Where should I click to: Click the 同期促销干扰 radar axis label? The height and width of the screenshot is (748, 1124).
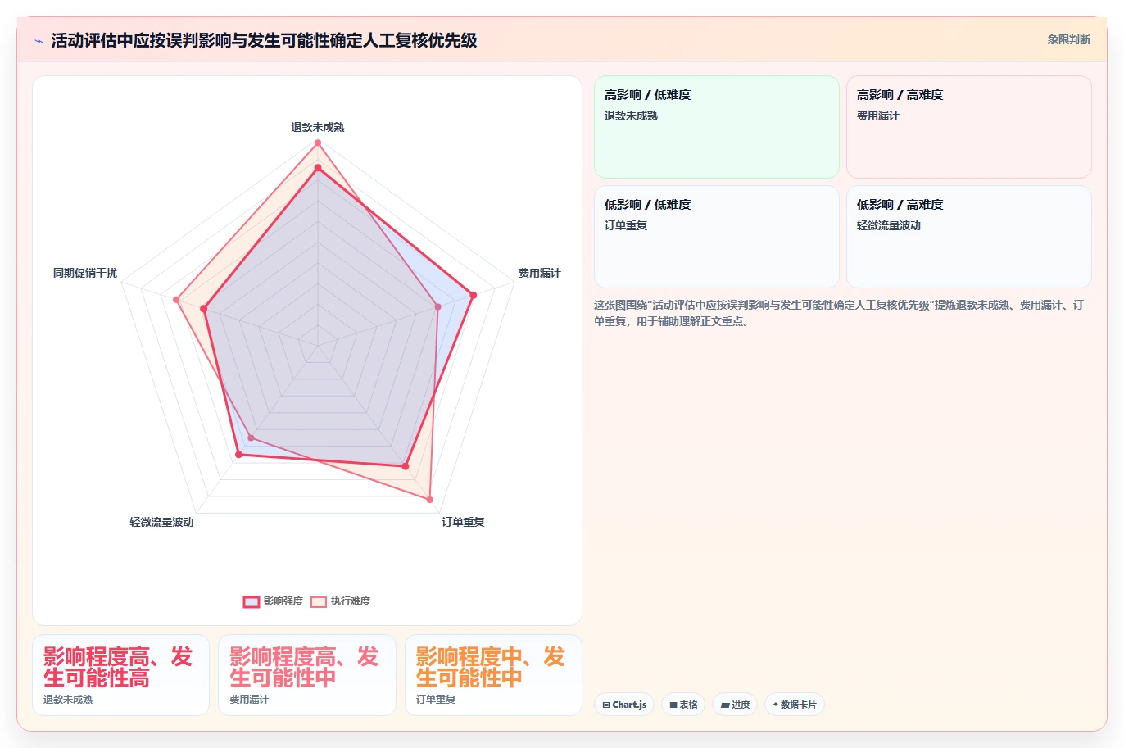(85, 273)
